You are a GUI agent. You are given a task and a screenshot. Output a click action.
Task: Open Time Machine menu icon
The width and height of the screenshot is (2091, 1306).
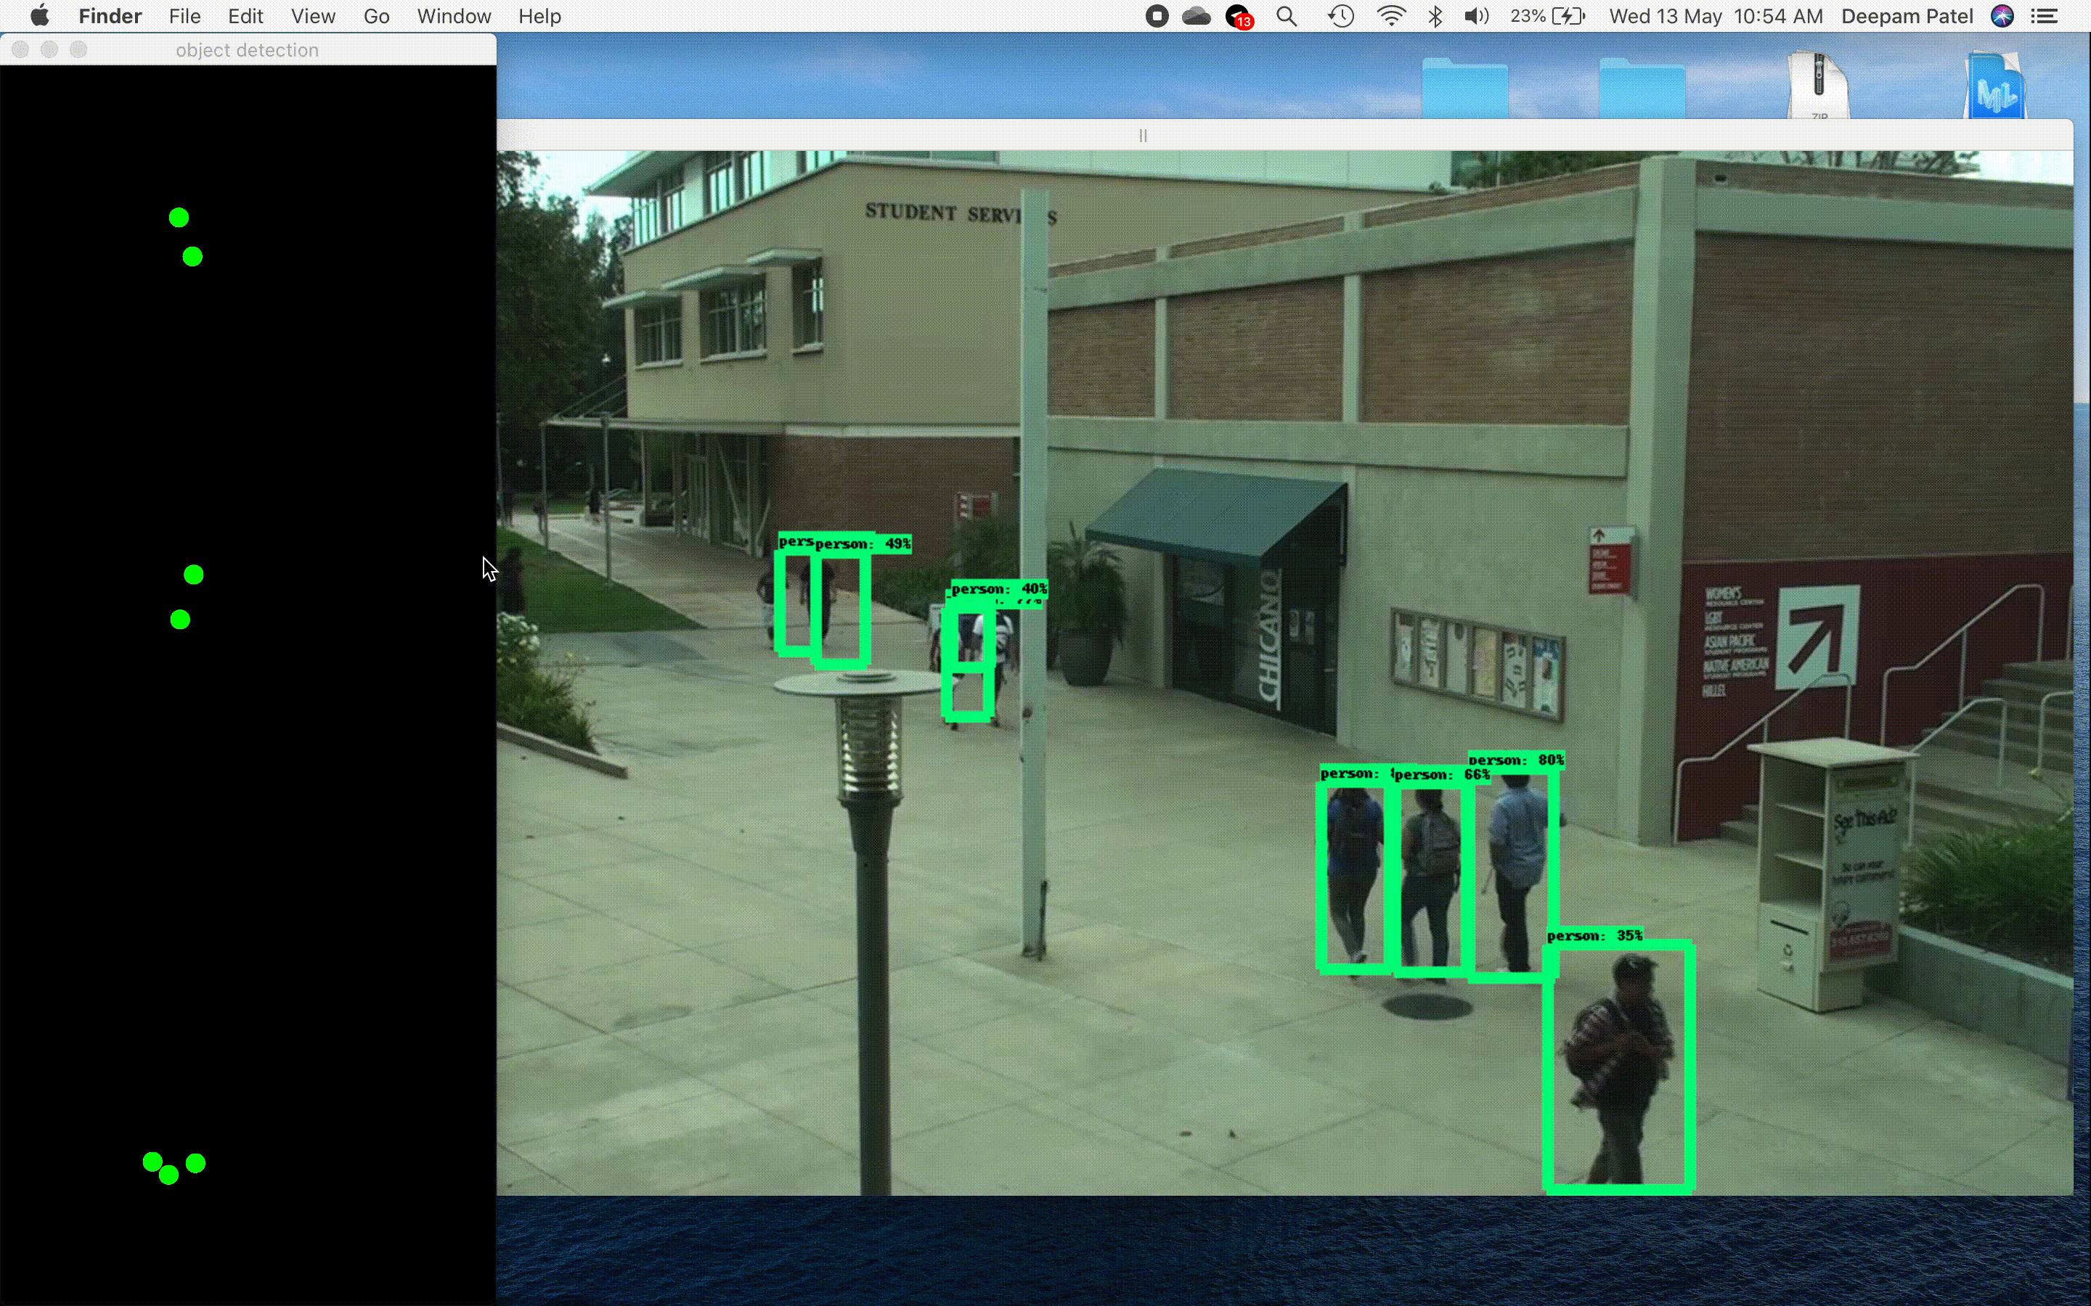point(1340,17)
